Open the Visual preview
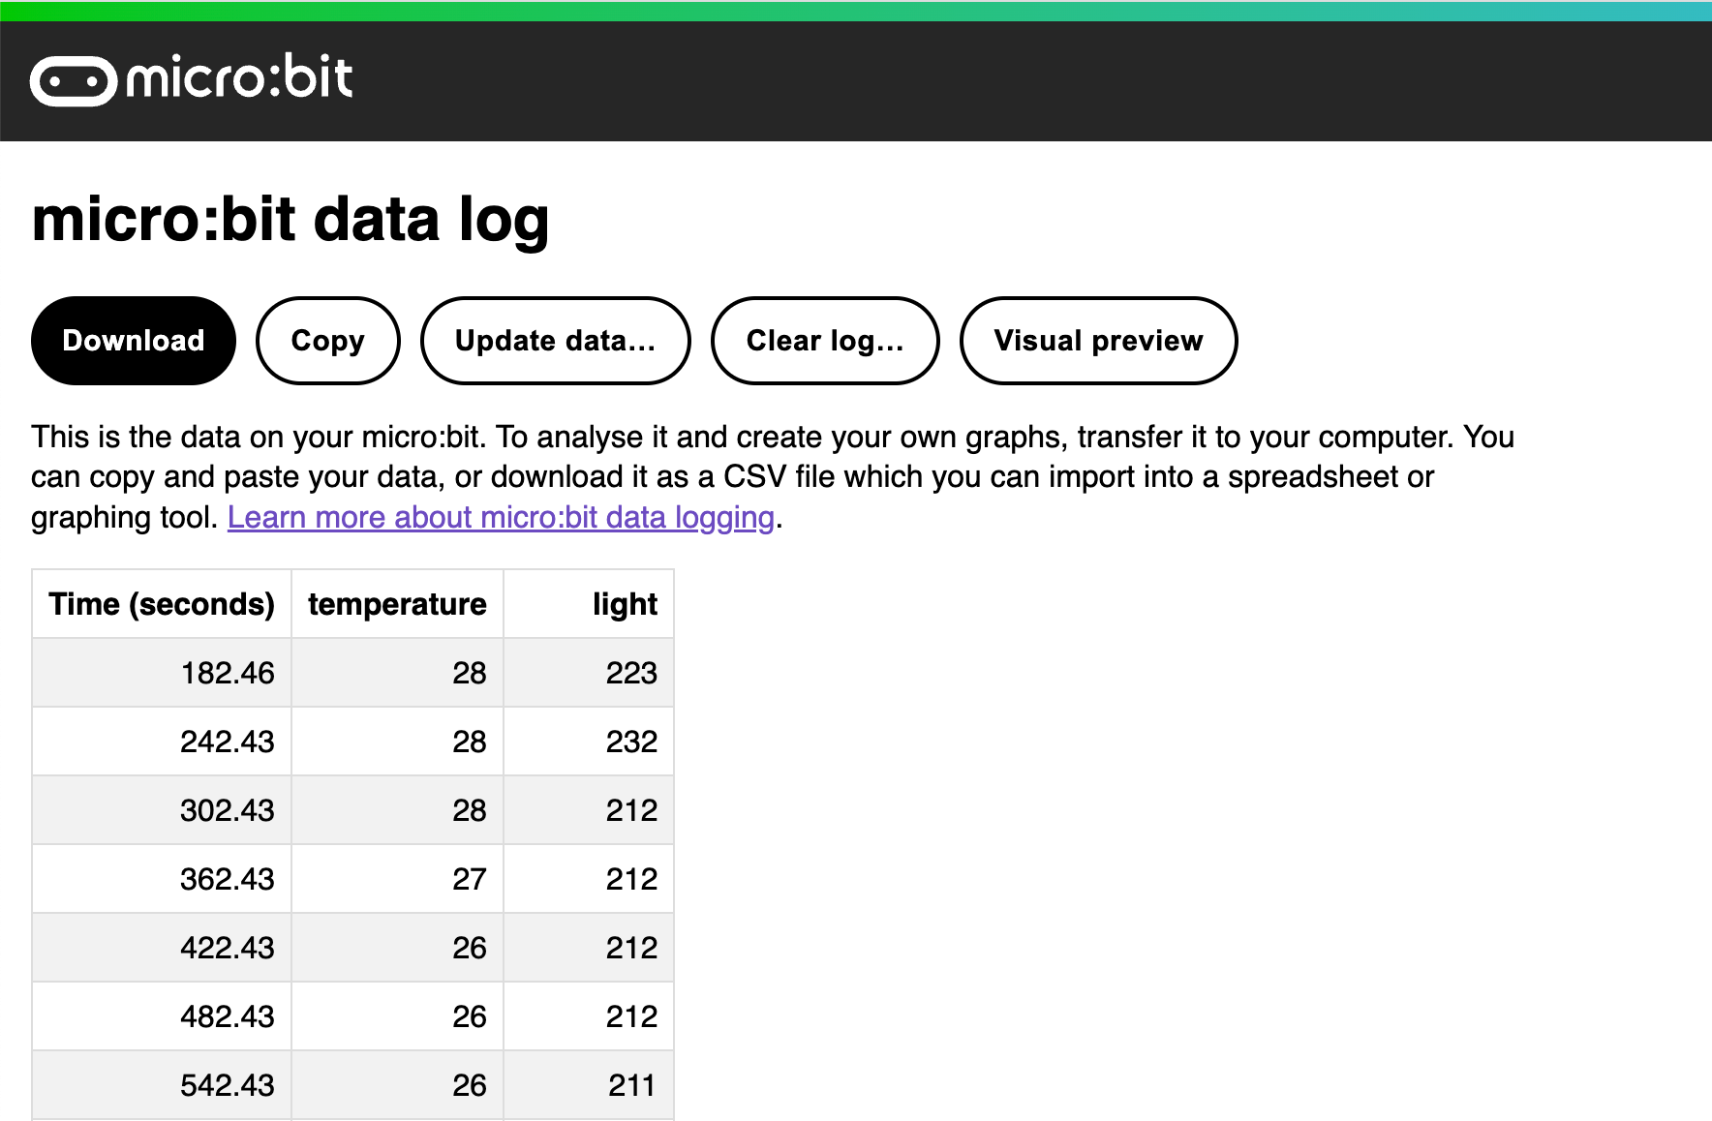 click(x=1098, y=341)
